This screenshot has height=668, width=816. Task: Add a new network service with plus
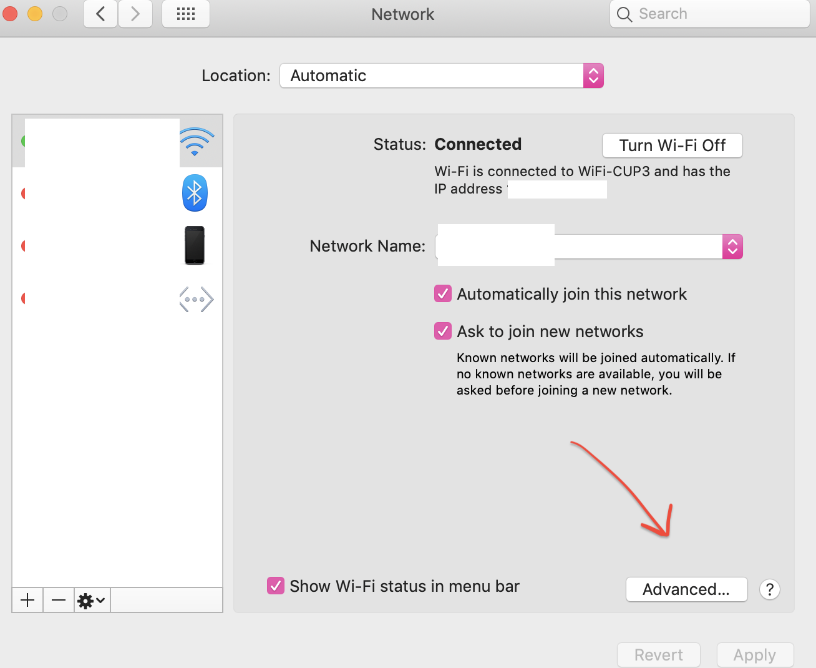[27, 601]
